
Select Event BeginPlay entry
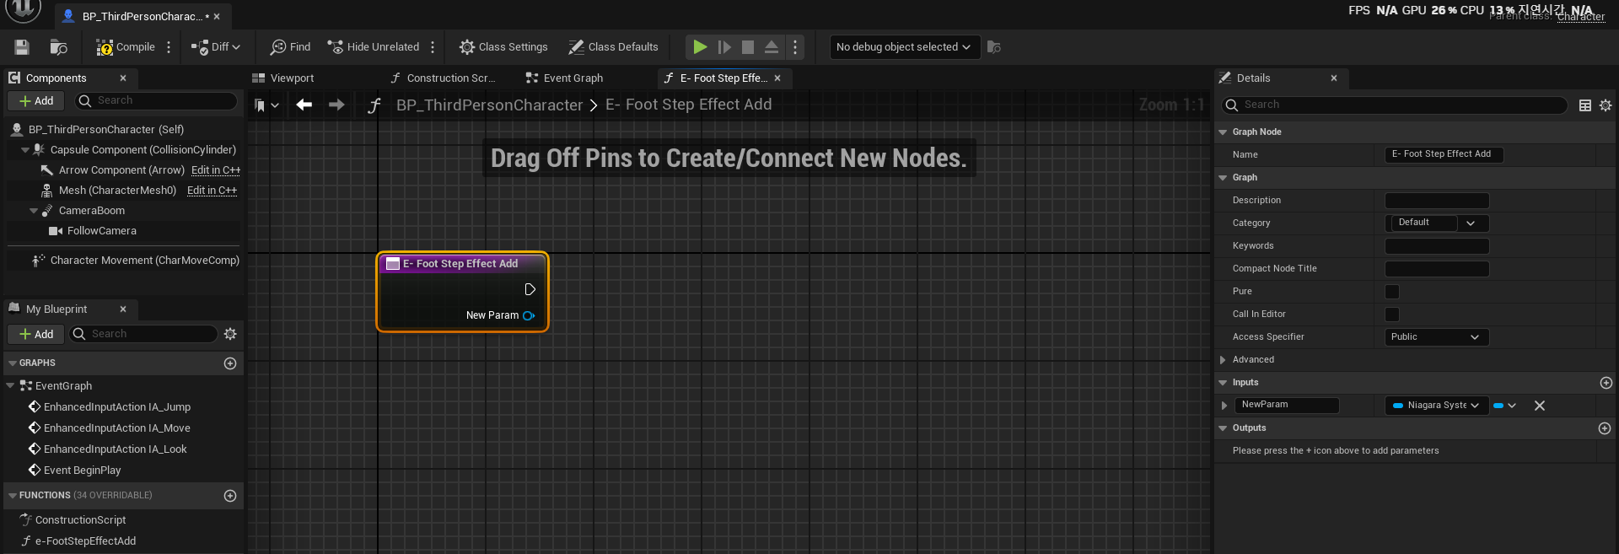coord(82,471)
